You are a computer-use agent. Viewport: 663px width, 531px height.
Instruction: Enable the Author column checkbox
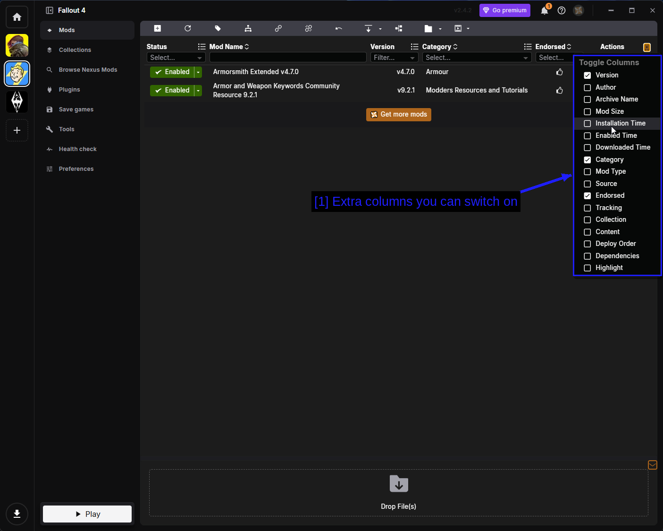tap(587, 87)
